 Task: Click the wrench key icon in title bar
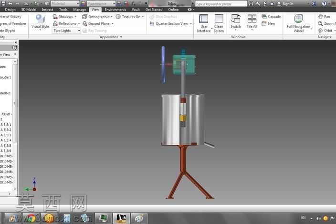pos(258,4)
